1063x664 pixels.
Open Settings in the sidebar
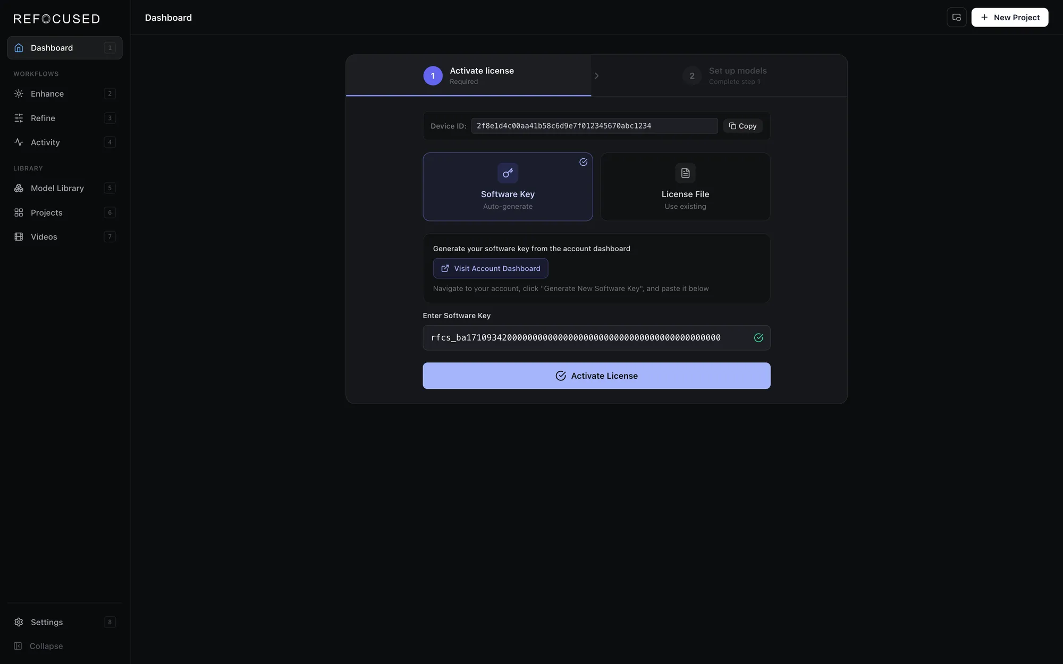[x=65, y=622]
